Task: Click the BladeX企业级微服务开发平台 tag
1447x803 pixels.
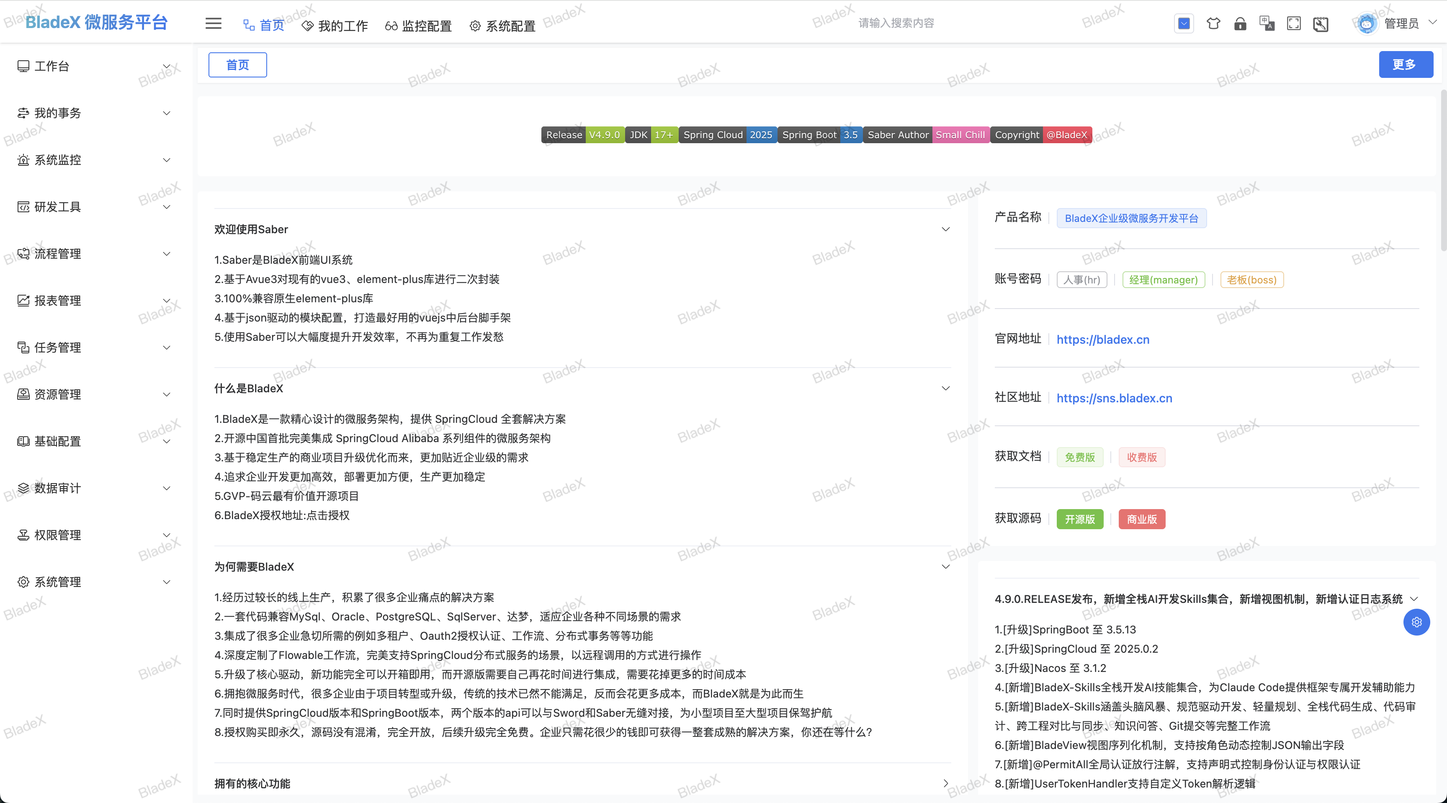Action: 1131,219
